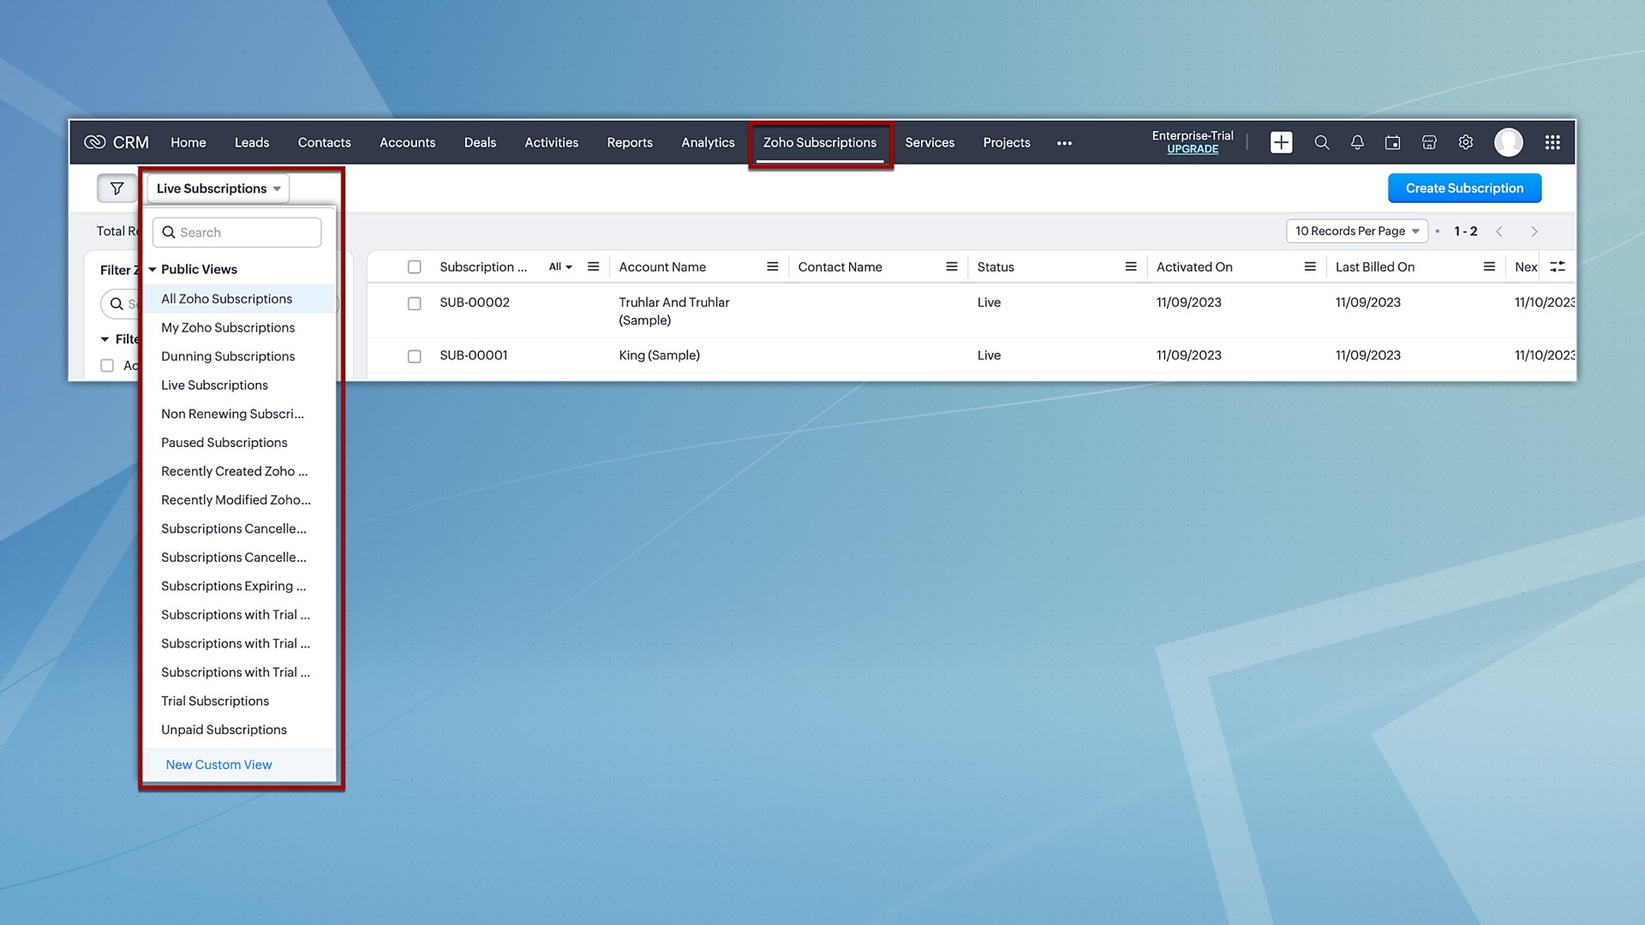Collapse the Public Views section
1645x925 pixels.
(x=153, y=269)
